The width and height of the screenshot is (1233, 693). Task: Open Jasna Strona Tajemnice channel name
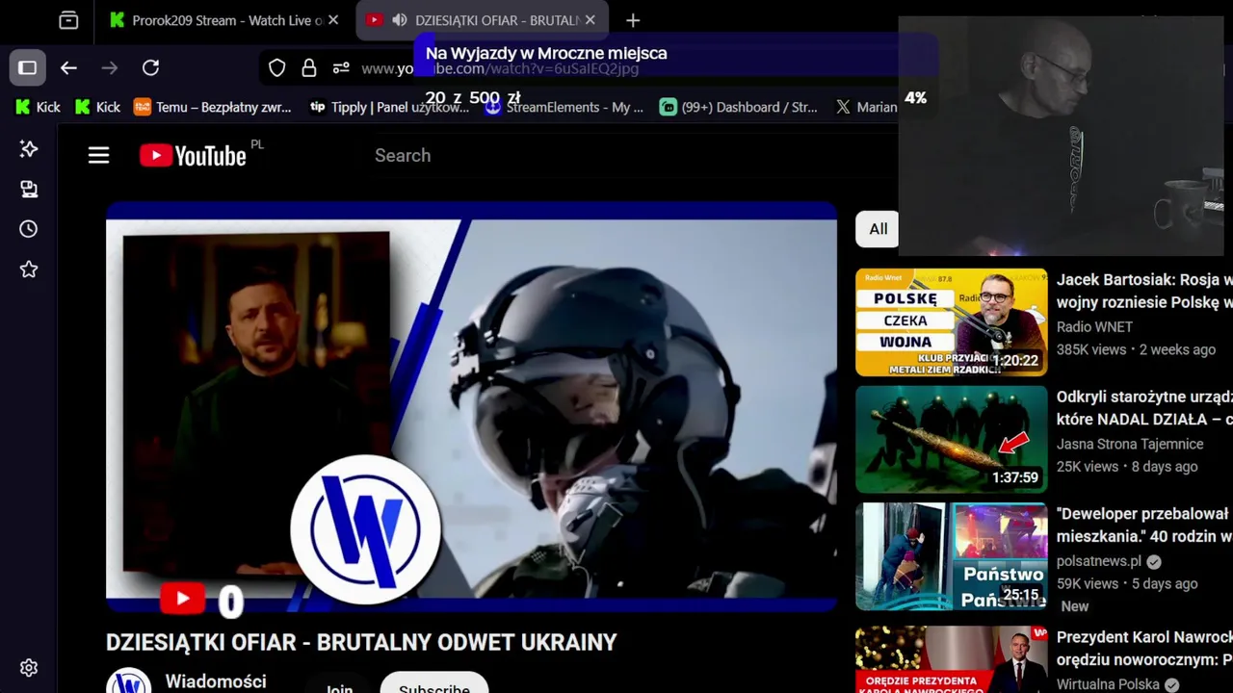(1130, 444)
